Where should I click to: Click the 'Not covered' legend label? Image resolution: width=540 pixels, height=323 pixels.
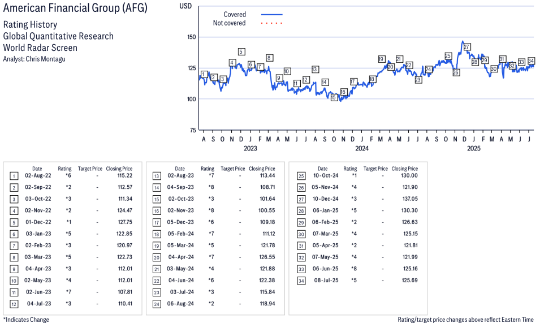[229, 23]
